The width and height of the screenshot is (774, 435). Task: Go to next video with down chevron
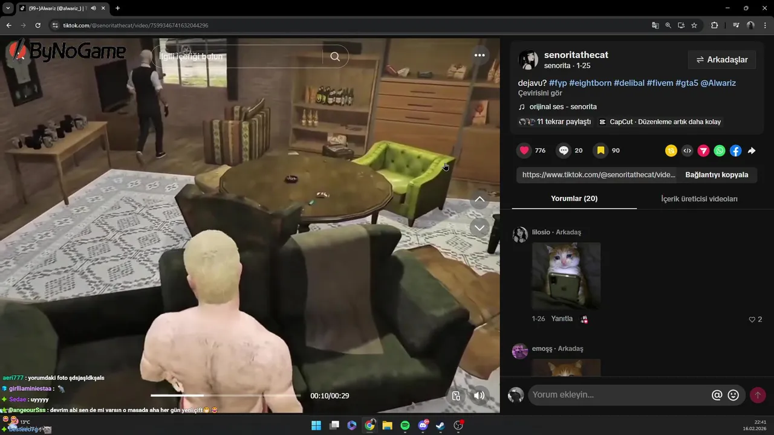point(480,227)
